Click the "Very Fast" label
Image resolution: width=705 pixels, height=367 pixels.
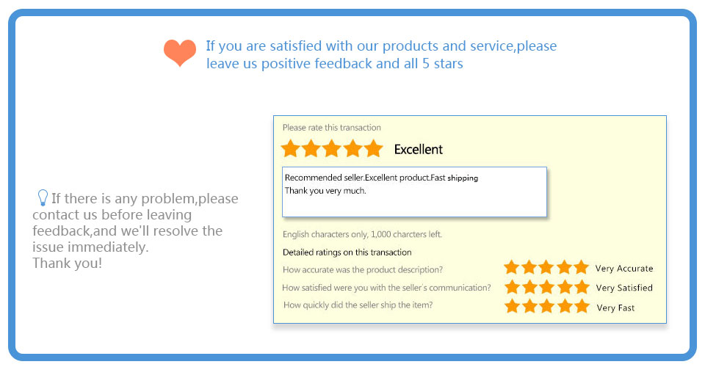tap(615, 308)
